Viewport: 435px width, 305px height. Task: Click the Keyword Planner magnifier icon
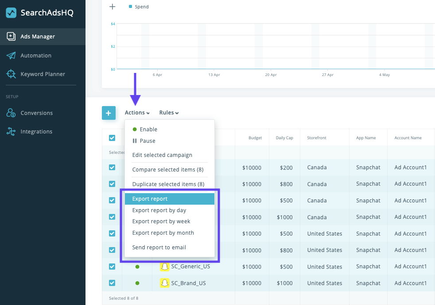click(11, 74)
